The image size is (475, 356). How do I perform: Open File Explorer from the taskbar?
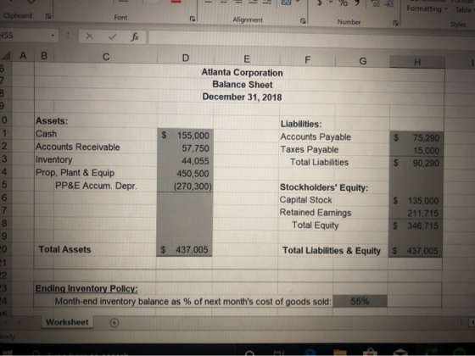point(340,353)
